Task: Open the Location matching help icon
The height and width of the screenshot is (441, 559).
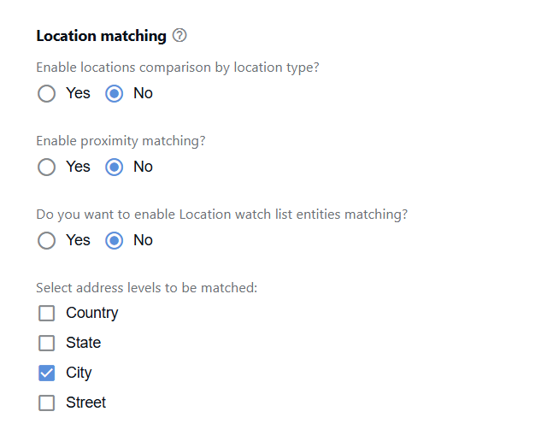Action: [x=179, y=36]
